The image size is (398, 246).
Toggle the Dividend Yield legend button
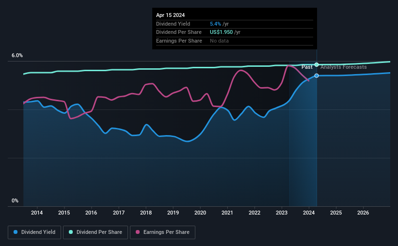click(34, 232)
